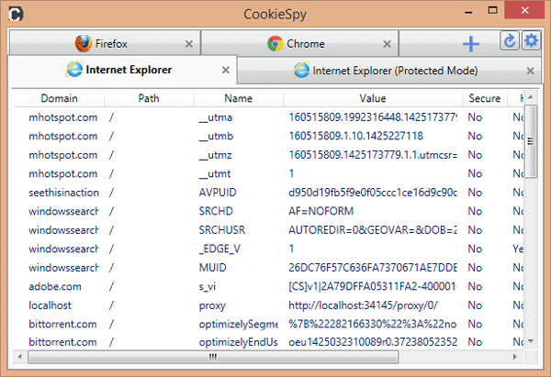Open settings via the gear icon
551x377 pixels.
coord(531,40)
